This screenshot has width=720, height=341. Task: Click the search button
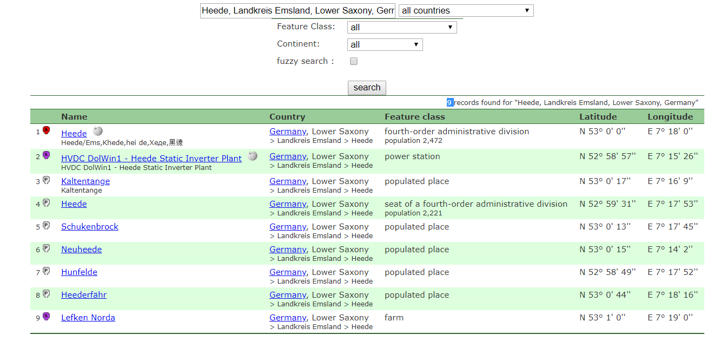click(367, 88)
